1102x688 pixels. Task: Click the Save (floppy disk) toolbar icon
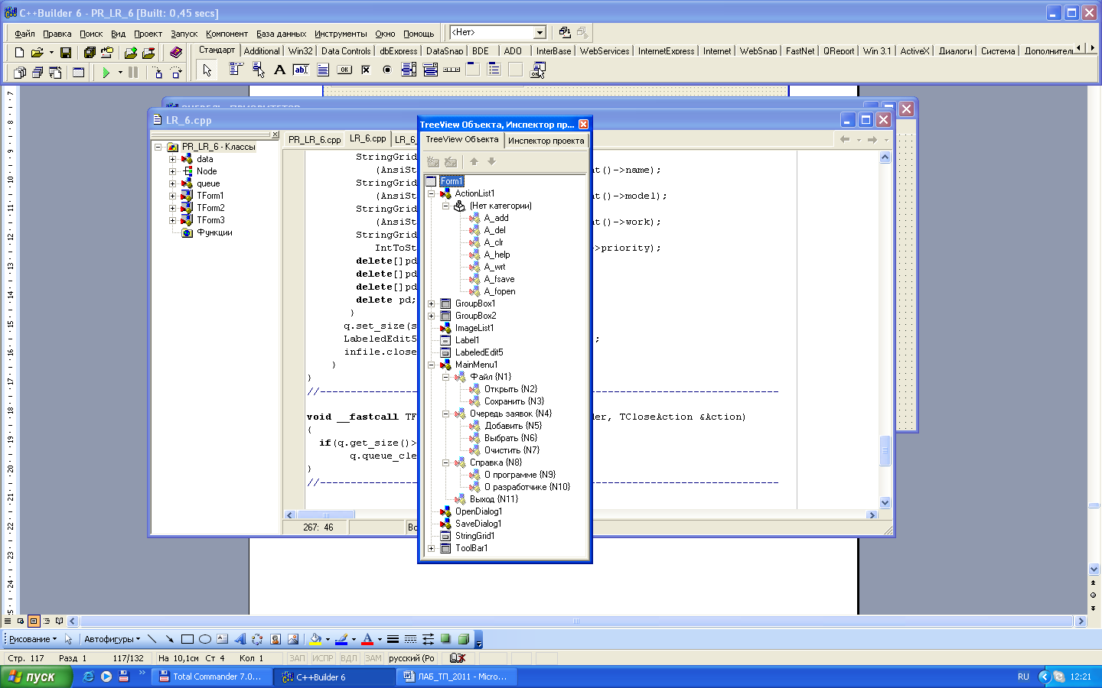[x=66, y=53]
